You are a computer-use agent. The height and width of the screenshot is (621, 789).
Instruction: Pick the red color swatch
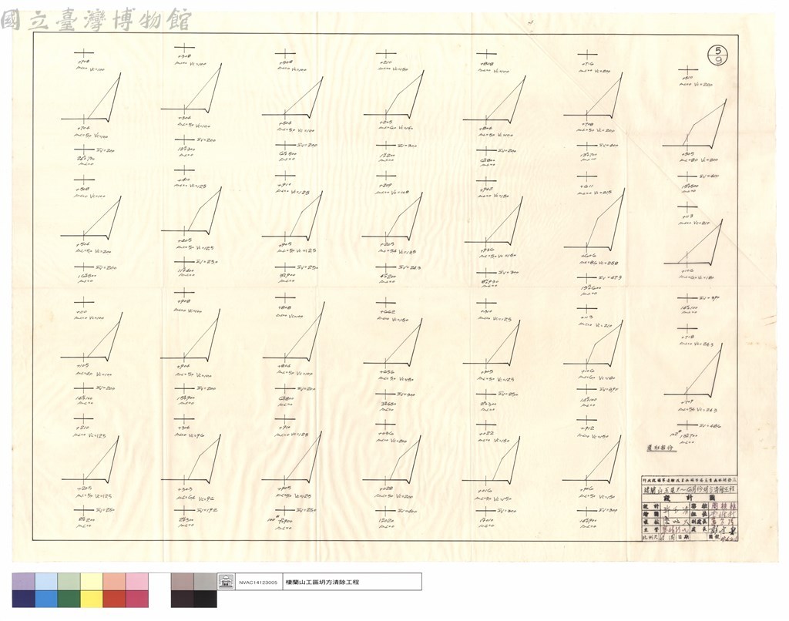[x=114, y=599]
